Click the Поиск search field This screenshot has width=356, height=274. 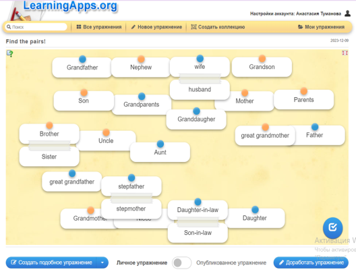click(x=36, y=27)
